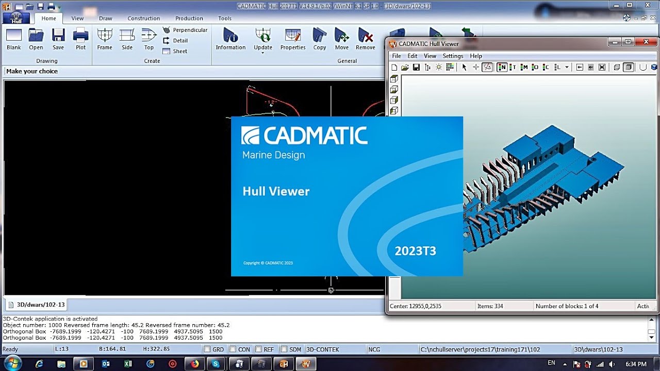Click the boxed X icon in Hull Viewer toolbar
The height and width of the screenshot is (371, 660).
click(602, 67)
